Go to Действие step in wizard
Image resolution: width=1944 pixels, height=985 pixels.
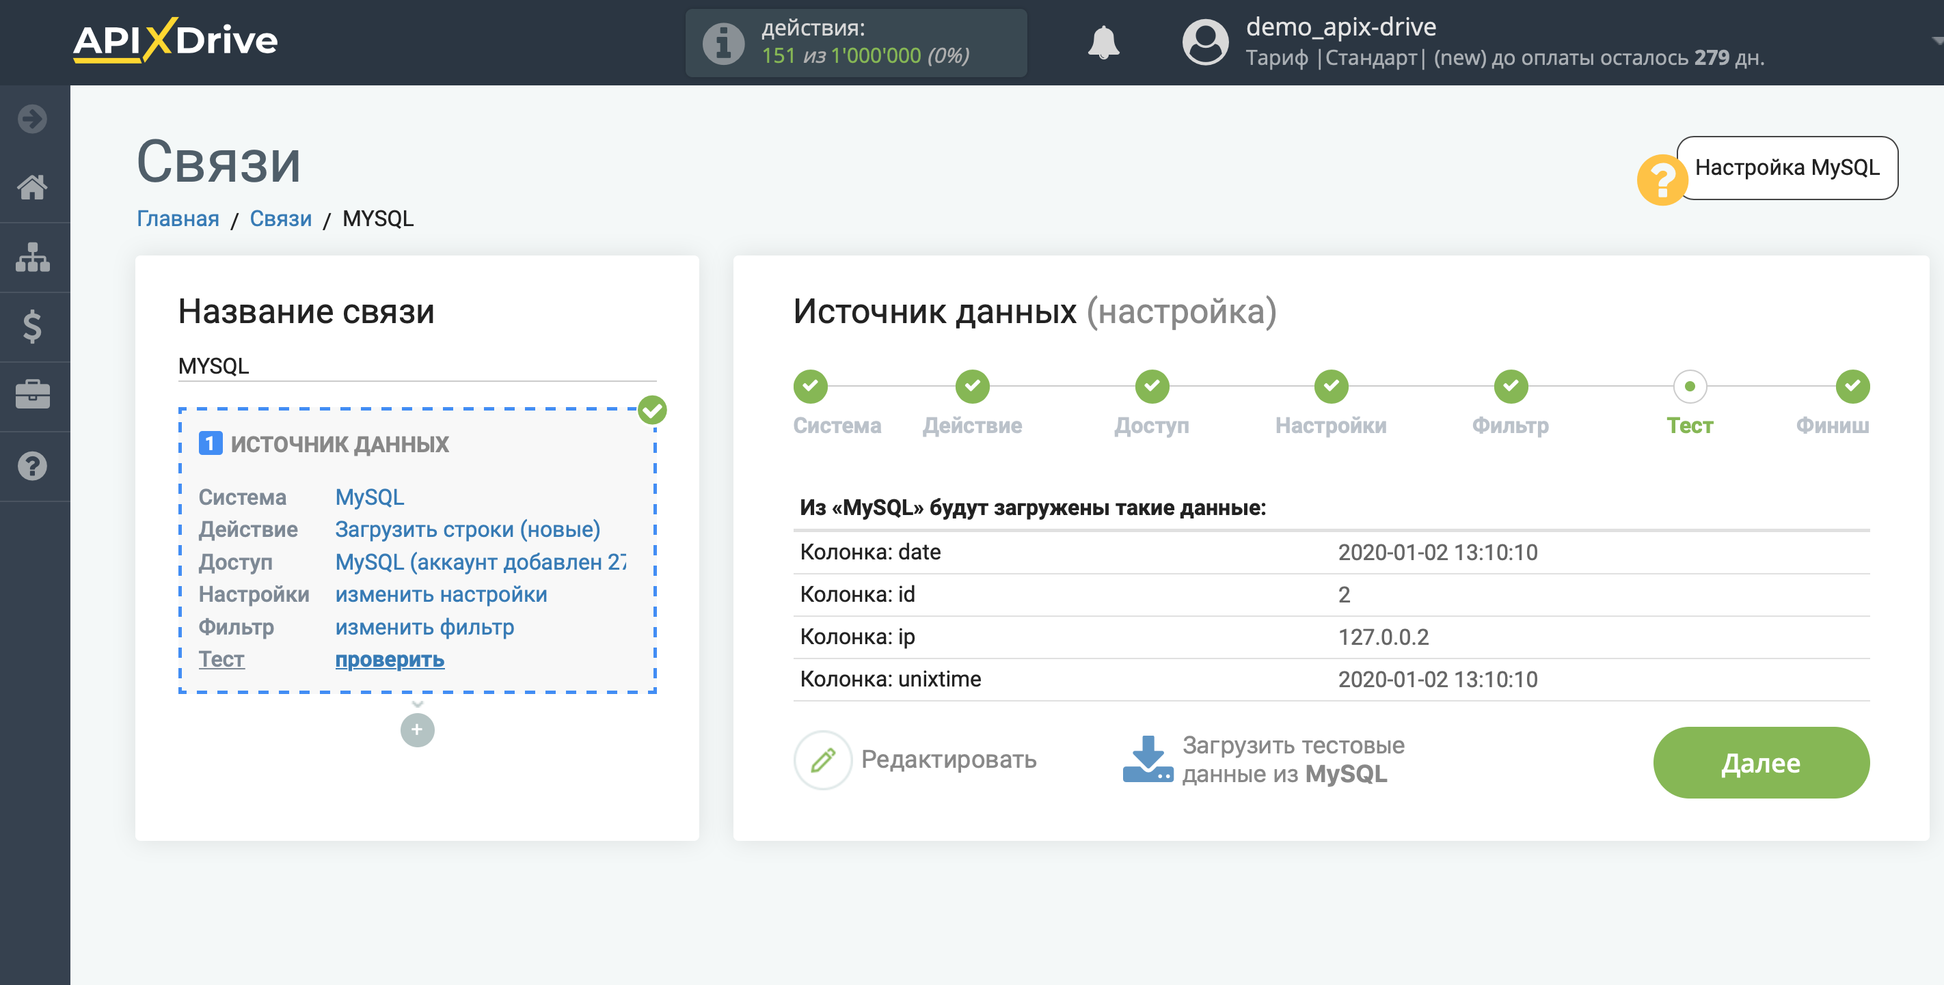pos(973,386)
